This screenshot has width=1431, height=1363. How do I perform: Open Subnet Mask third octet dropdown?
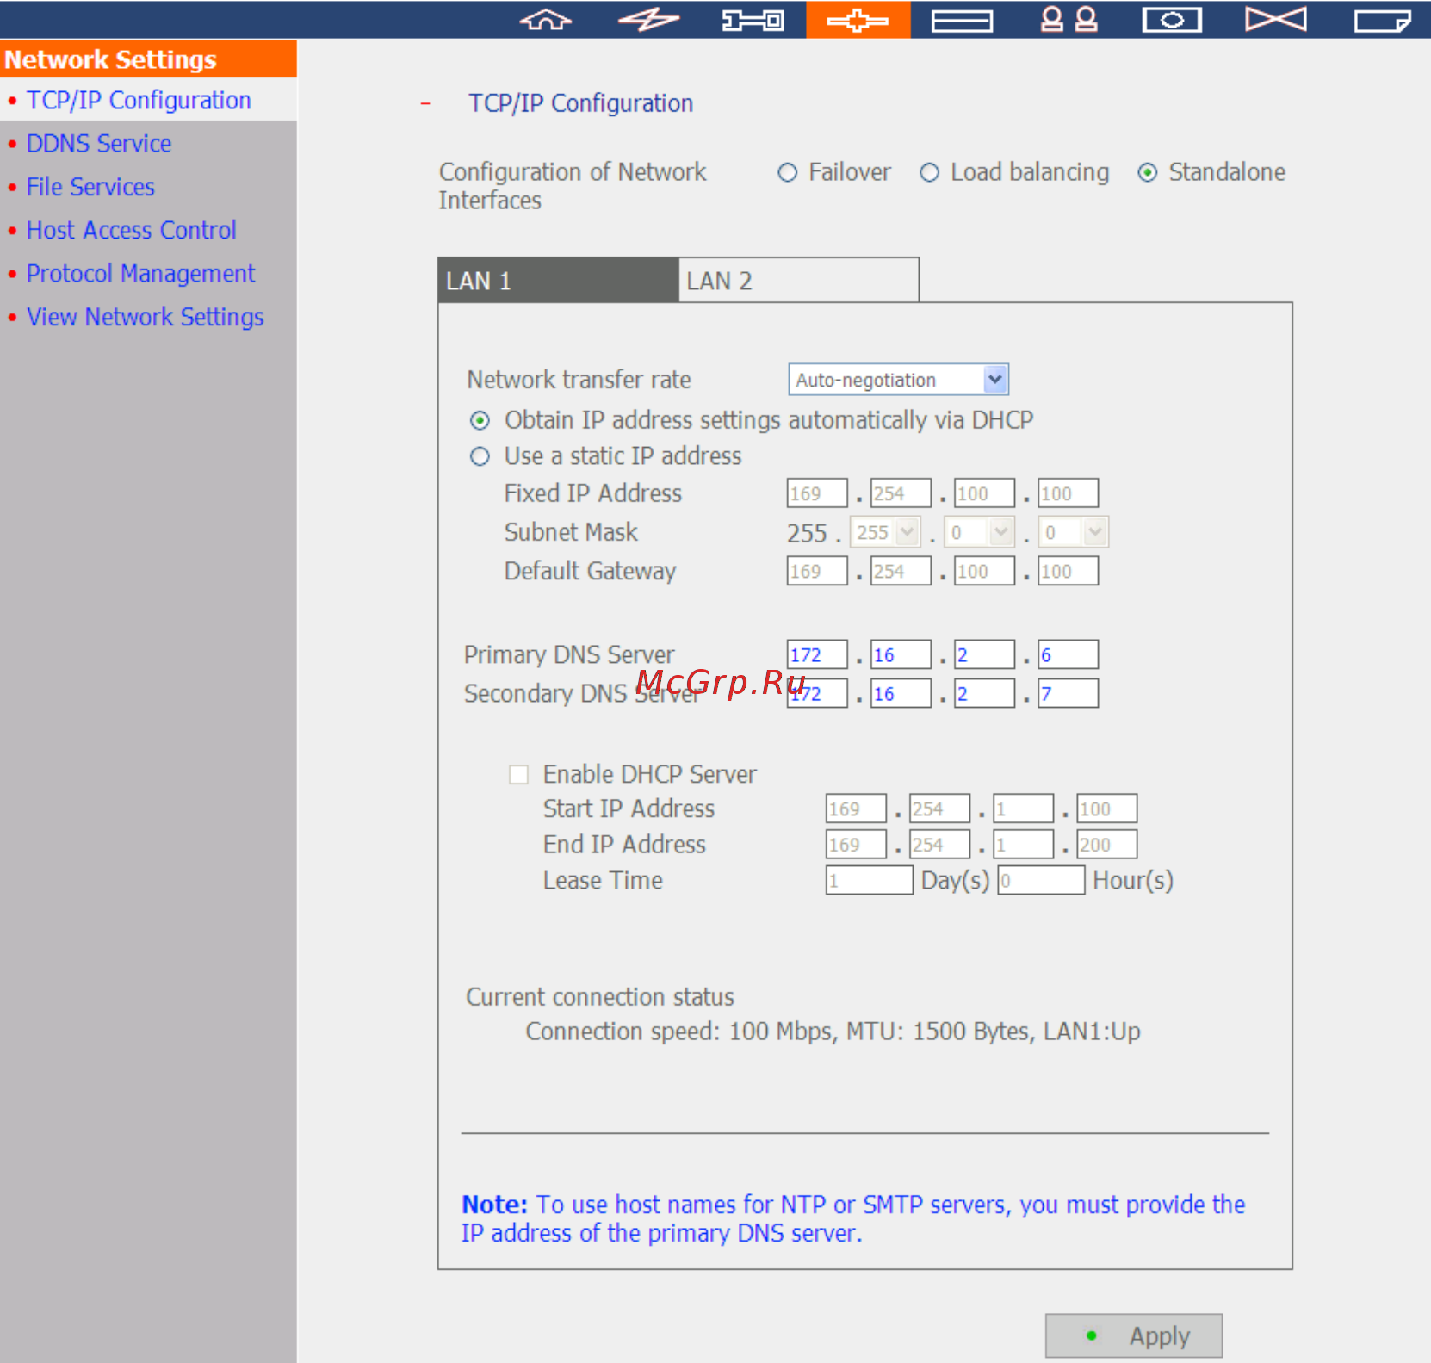(980, 532)
